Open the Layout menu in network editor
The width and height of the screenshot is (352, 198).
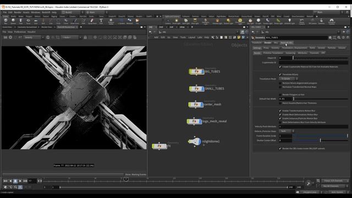click(191, 37)
